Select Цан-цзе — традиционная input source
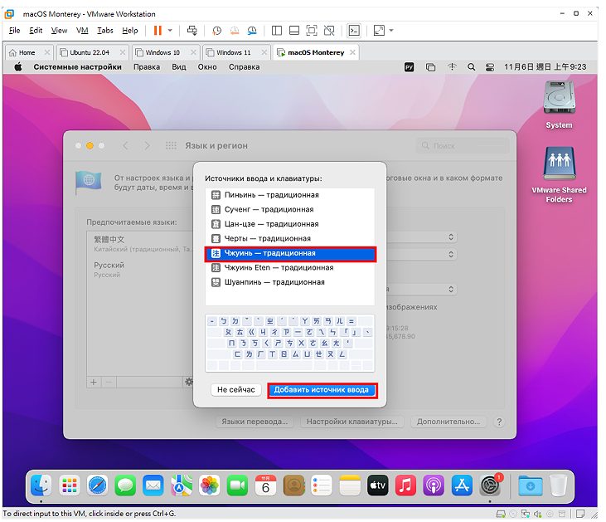This screenshot has height=522, width=606. click(290, 224)
